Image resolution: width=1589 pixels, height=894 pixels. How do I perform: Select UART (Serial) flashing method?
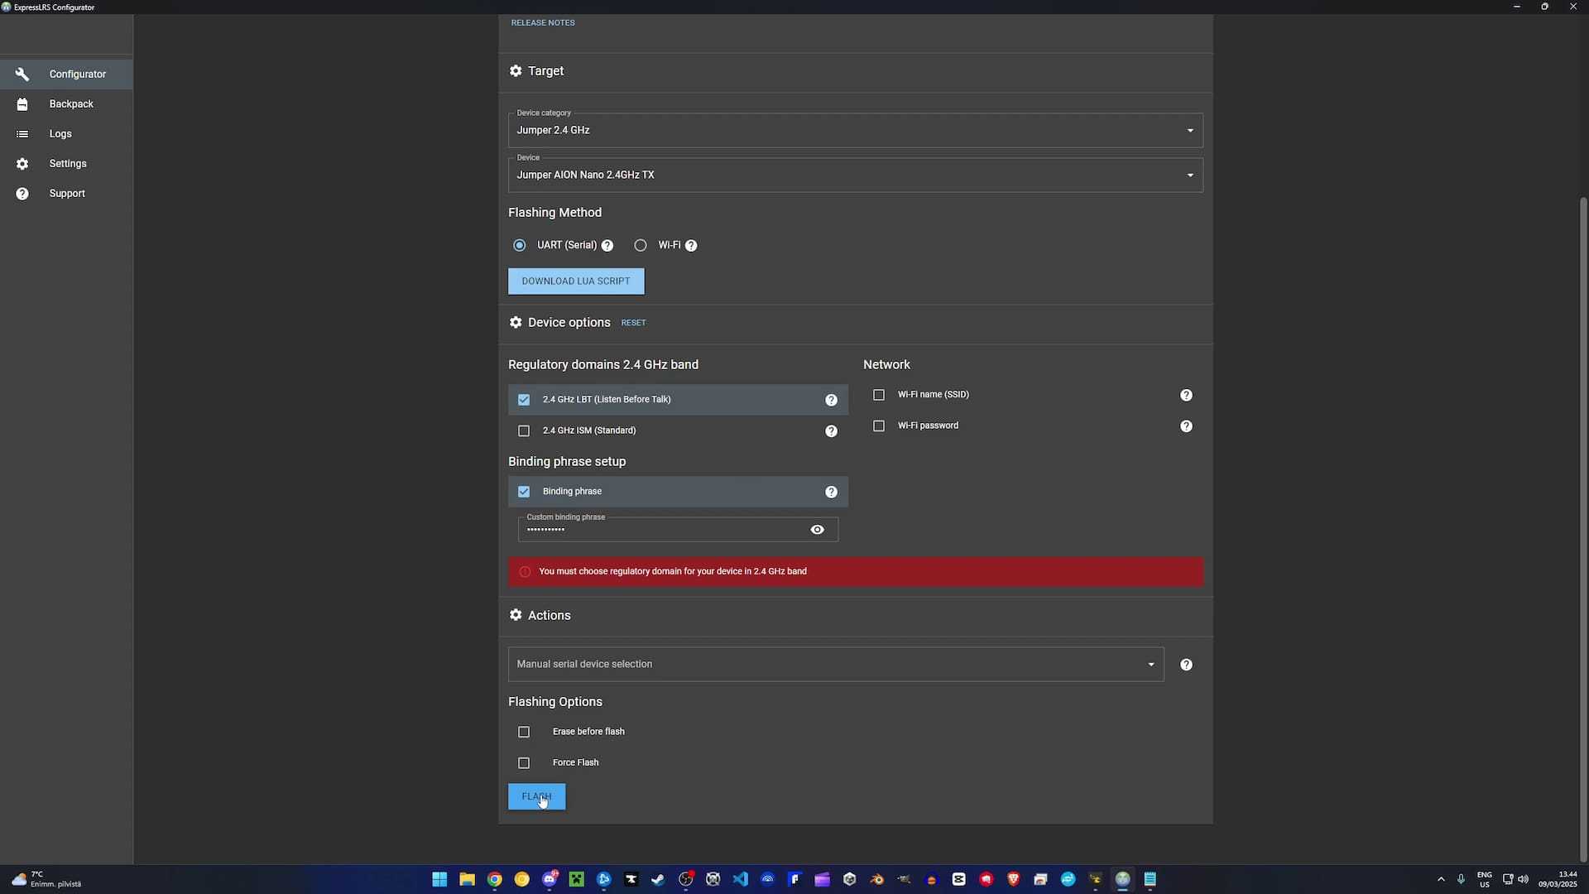pos(520,246)
